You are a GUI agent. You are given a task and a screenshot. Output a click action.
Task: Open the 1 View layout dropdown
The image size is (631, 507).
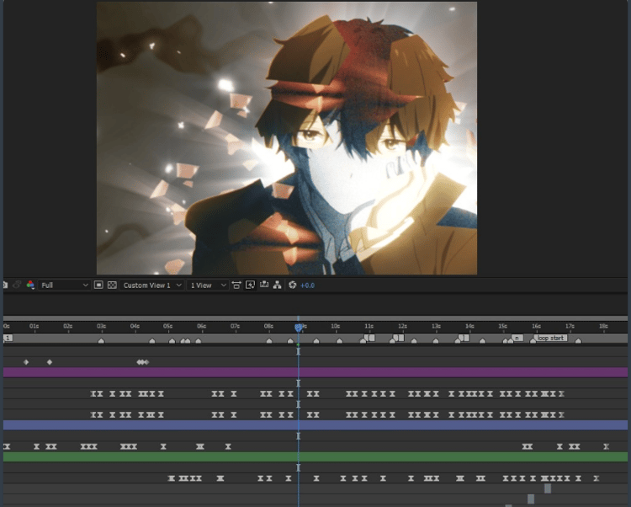point(208,286)
